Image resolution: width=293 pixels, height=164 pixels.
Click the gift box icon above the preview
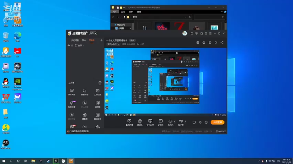tap(198, 42)
